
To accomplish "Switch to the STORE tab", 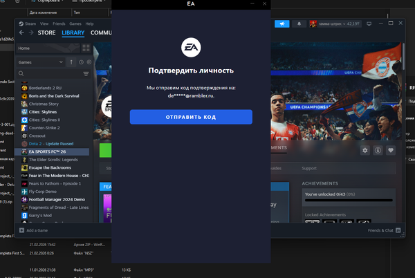I will [x=47, y=33].
